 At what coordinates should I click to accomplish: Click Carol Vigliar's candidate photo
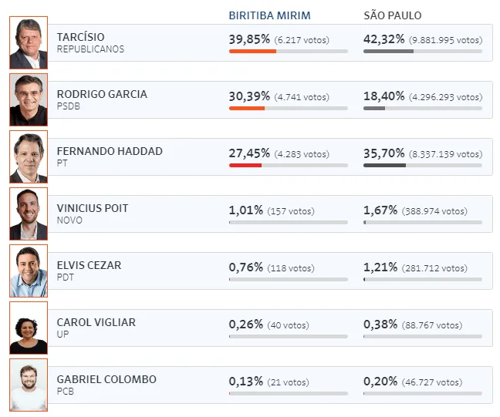coord(29,328)
